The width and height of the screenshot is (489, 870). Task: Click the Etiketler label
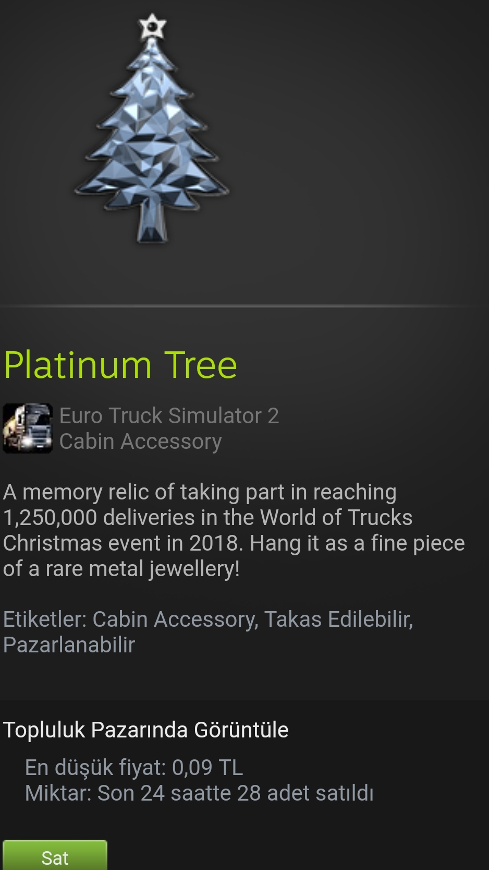[x=45, y=619]
